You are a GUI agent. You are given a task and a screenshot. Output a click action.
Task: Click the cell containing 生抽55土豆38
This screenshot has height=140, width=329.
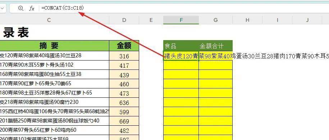(x=54, y=74)
